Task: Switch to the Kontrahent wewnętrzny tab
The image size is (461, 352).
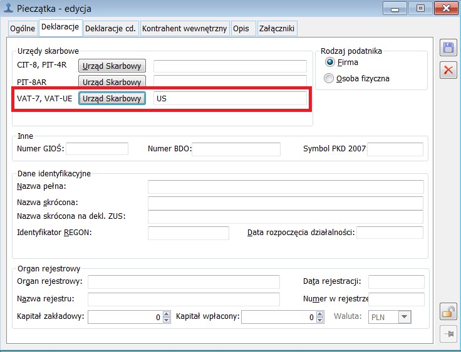Action: (x=184, y=29)
